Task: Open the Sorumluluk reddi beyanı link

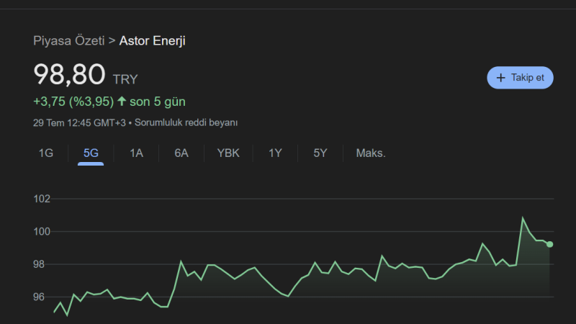Action: pos(186,122)
